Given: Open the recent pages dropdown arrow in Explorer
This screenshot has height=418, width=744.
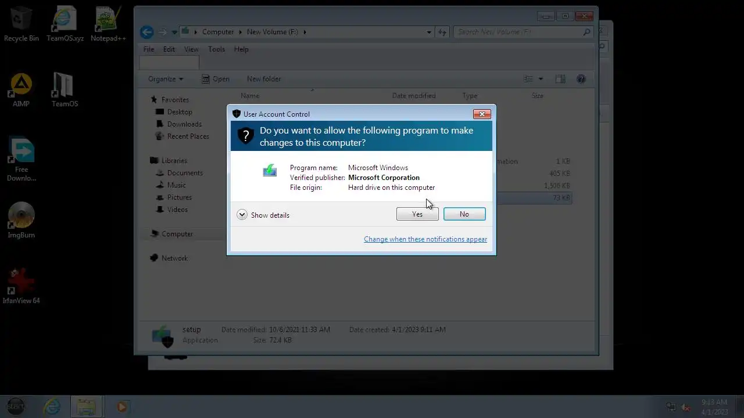Looking at the screenshot, I should click(x=174, y=33).
